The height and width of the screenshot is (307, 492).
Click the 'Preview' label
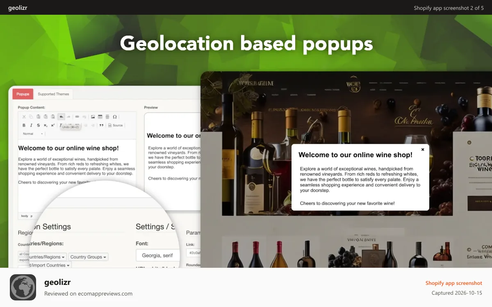coord(151,108)
